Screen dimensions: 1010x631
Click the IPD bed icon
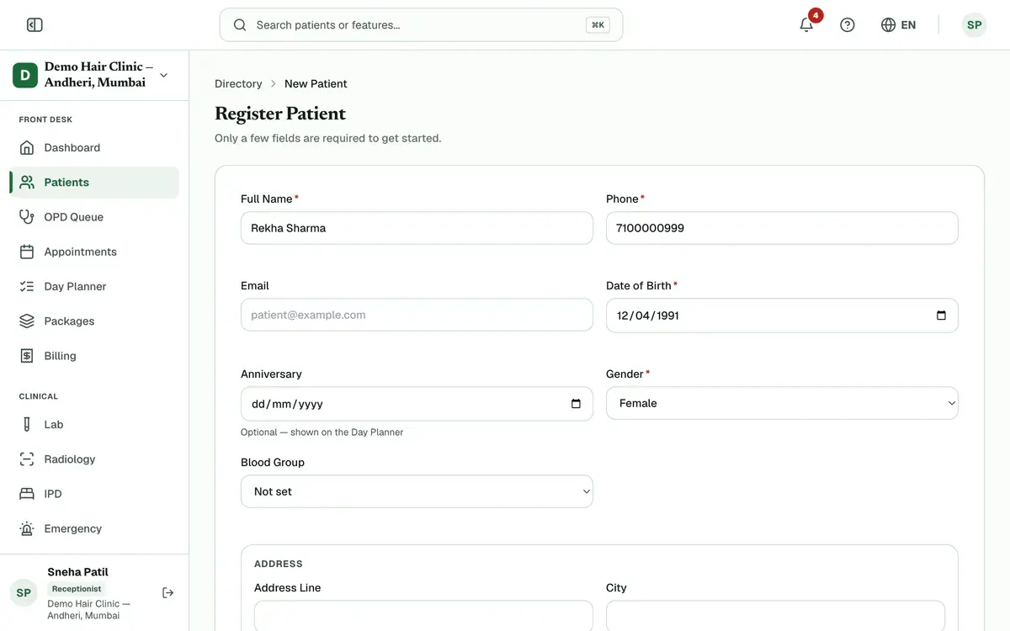click(27, 494)
